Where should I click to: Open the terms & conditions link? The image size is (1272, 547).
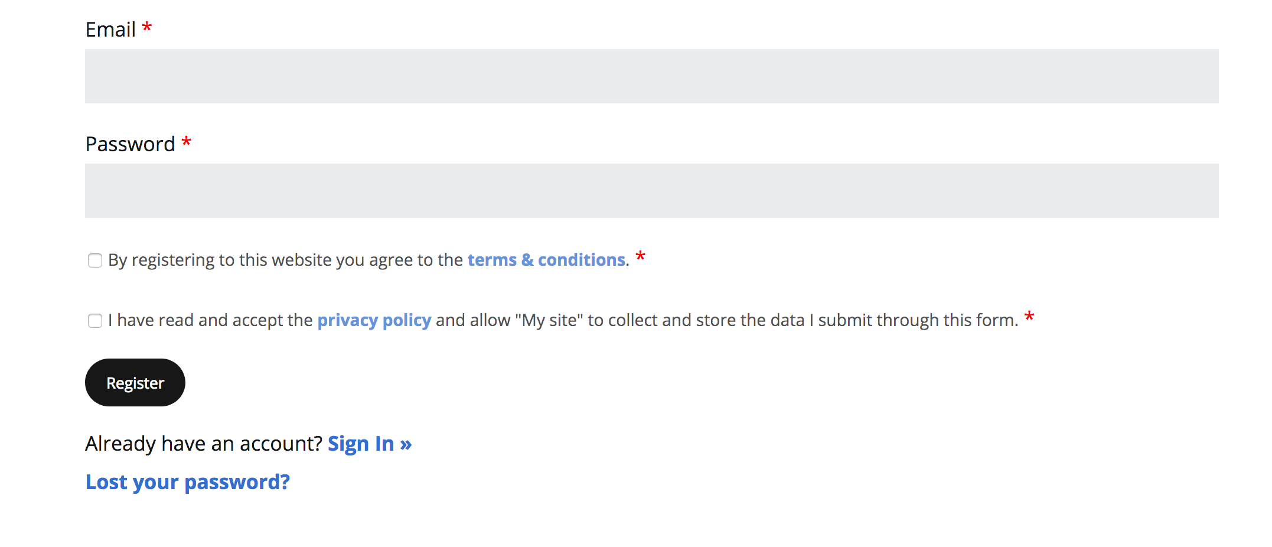546,260
